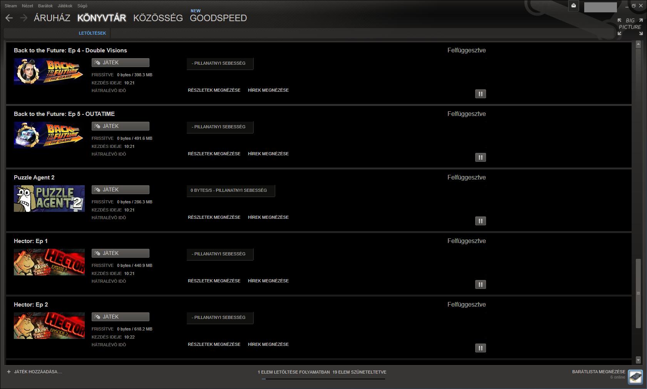Click JÁTÉK button for Back to the Future Ep 5
647x389 pixels.
point(121,126)
